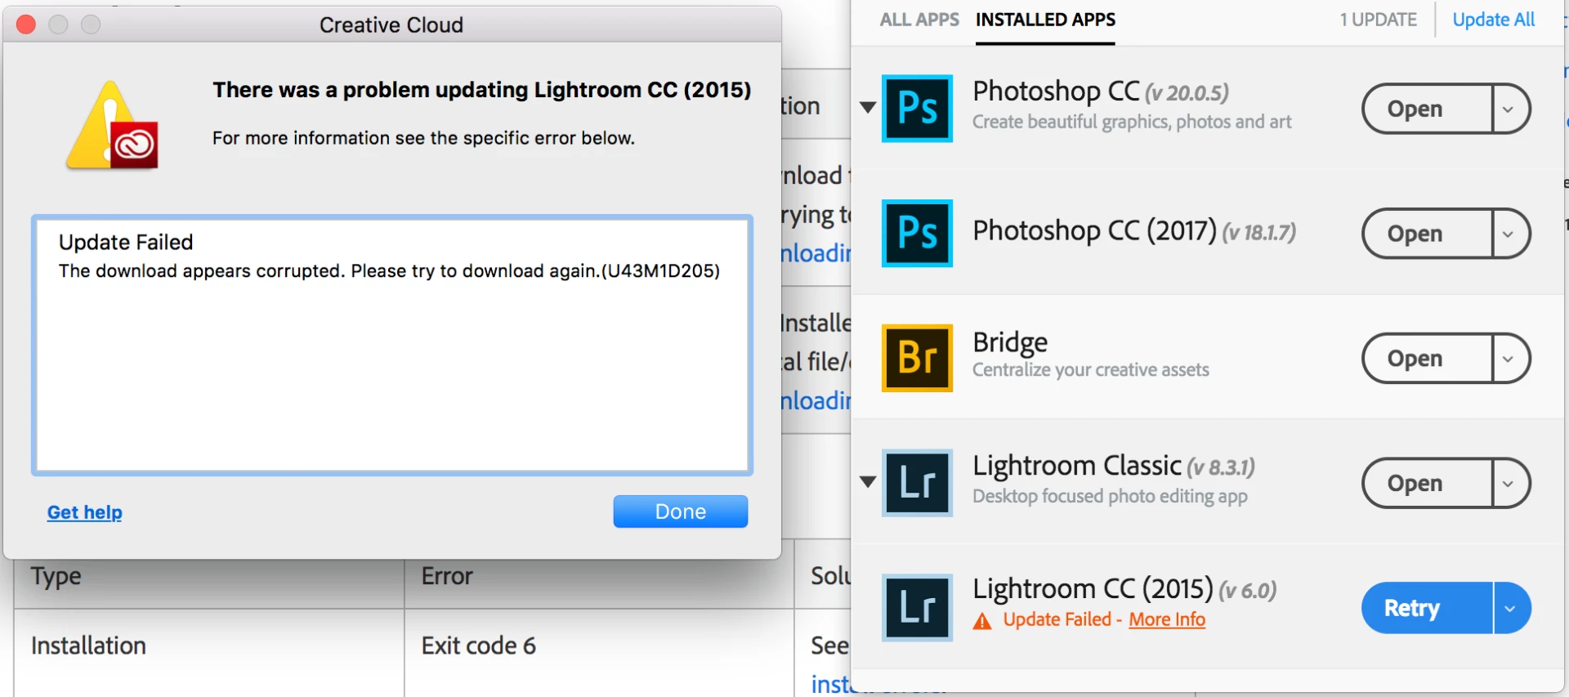Click the orange Update Failed warning triangle
The image size is (1569, 697).
(982, 621)
